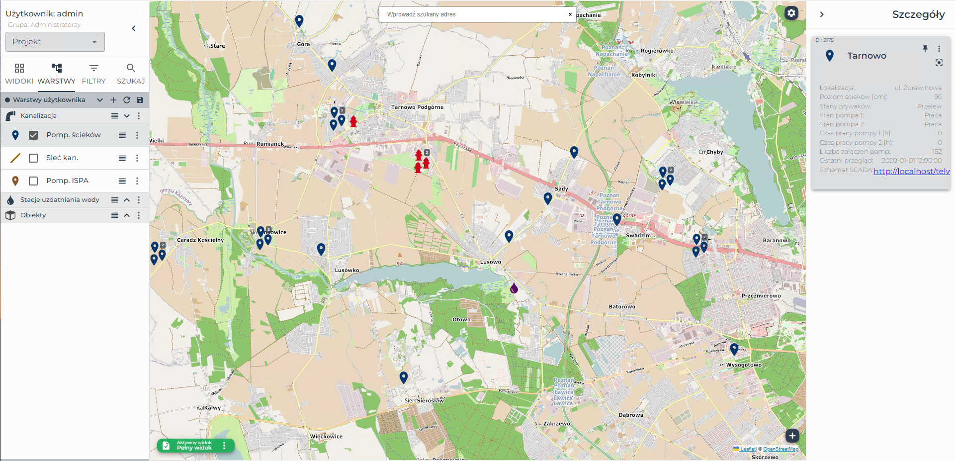This screenshot has height=461, width=955.
Task: Pin the Tarnowo details card
Action: coord(925,48)
